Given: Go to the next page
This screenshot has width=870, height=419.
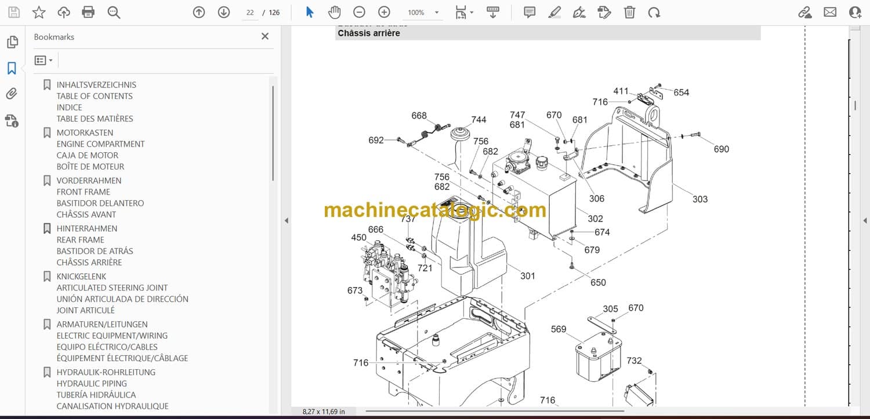Looking at the screenshot, I should (224, 12).
